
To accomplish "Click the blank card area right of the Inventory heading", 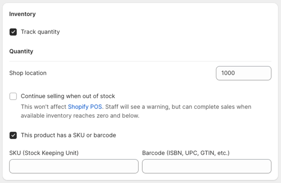I will coord(154,14).
